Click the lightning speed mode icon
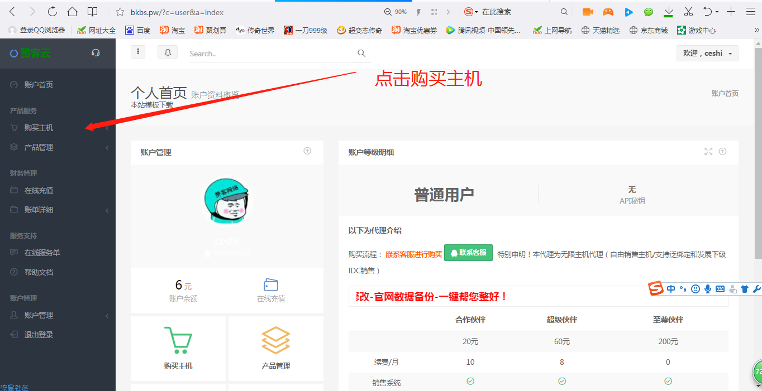Screen dimensions: 762x391 click(418, 12)
